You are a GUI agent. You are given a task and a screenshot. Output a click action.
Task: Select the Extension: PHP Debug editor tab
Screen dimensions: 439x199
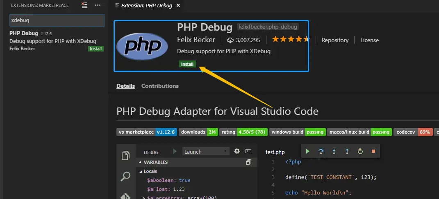[147, 5]
